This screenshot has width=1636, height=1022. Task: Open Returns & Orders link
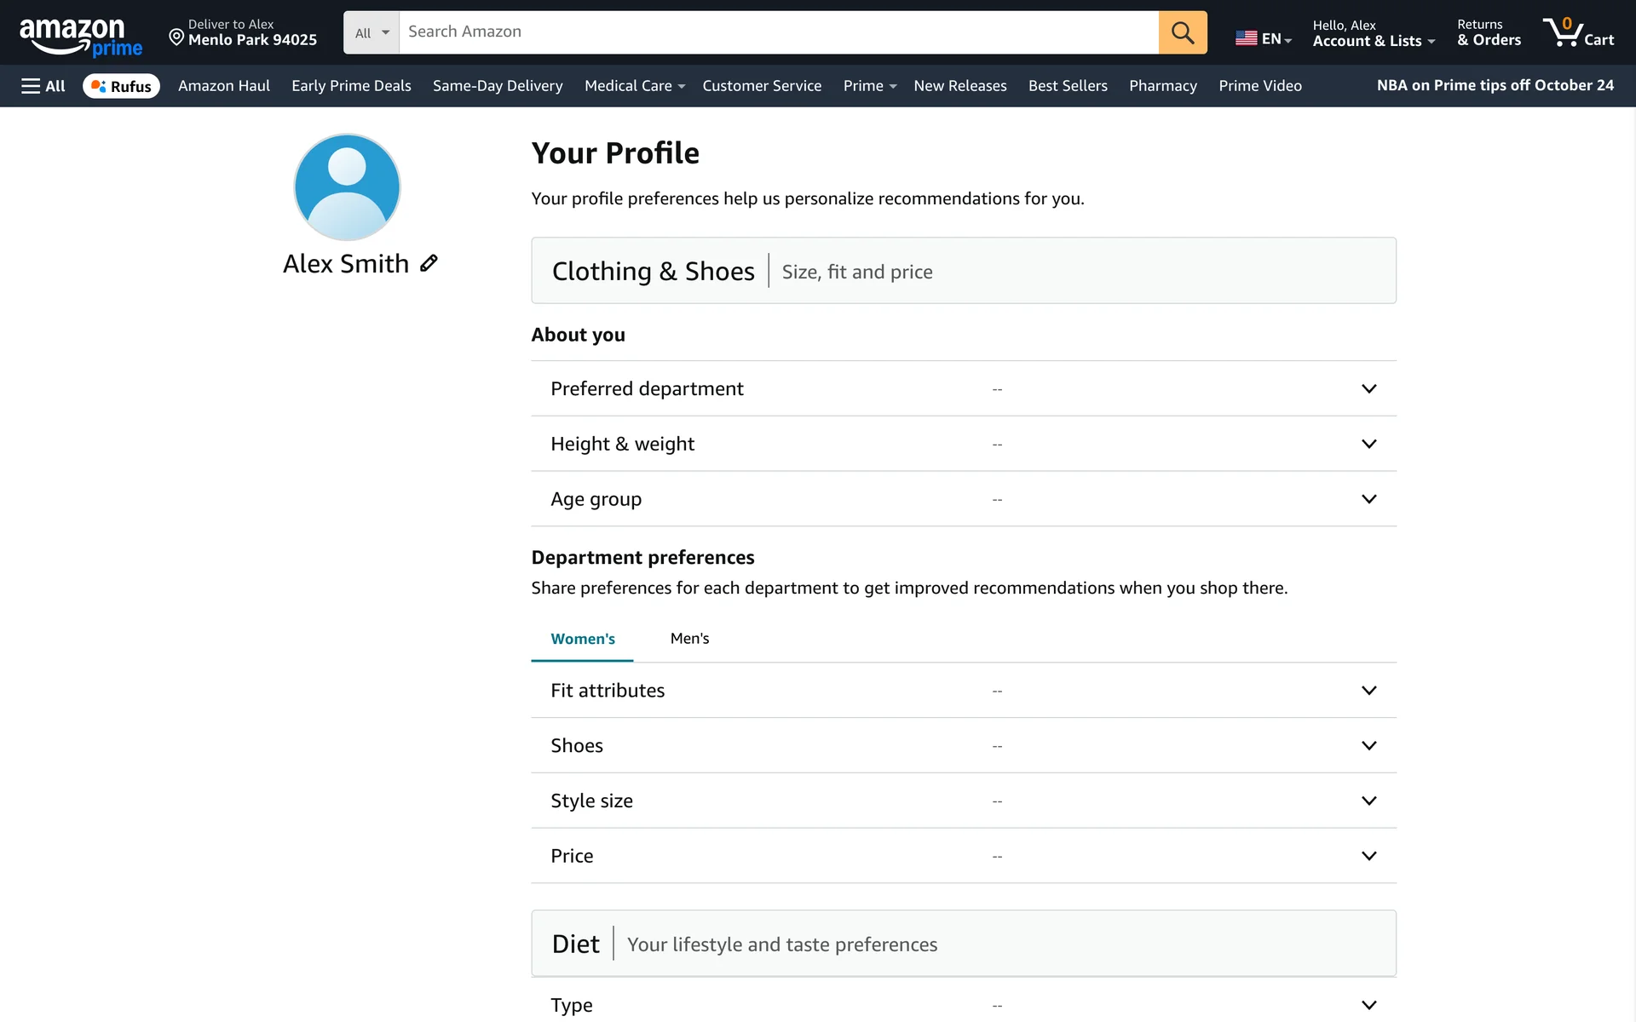(x=1488, y=32)
